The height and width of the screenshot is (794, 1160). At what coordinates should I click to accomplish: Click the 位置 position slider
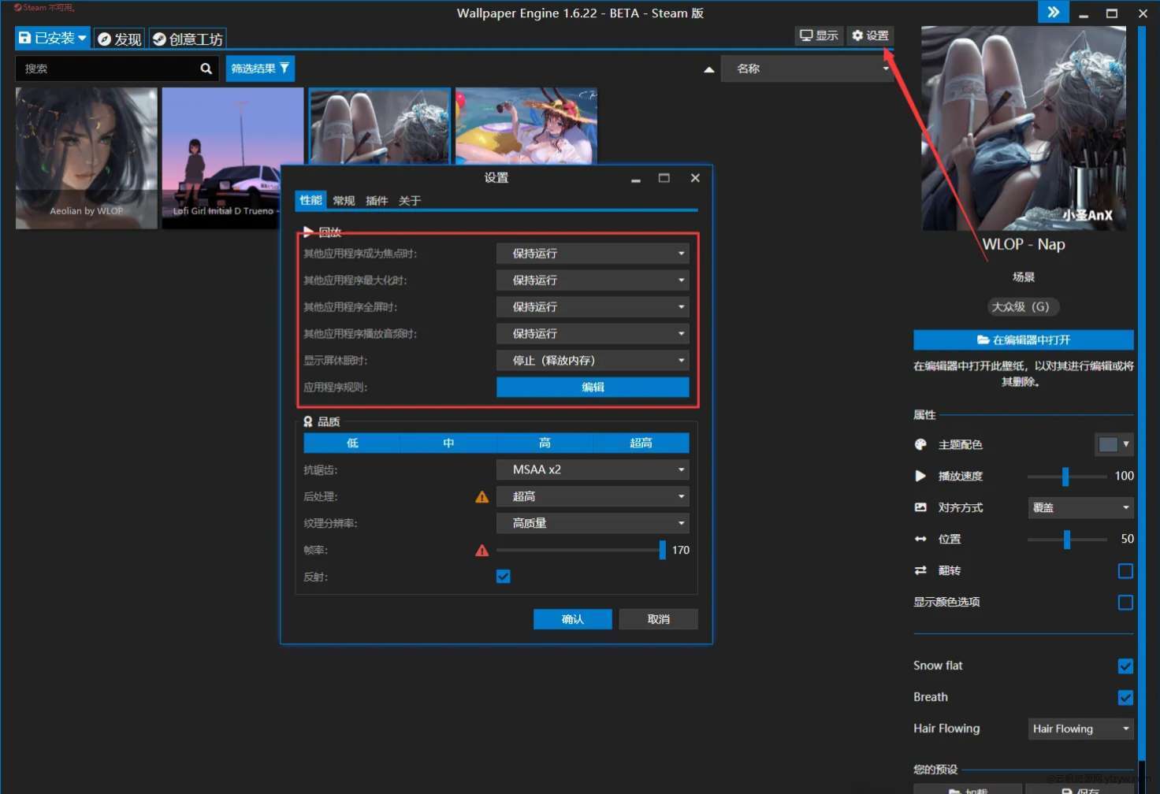pos(1067,539)
